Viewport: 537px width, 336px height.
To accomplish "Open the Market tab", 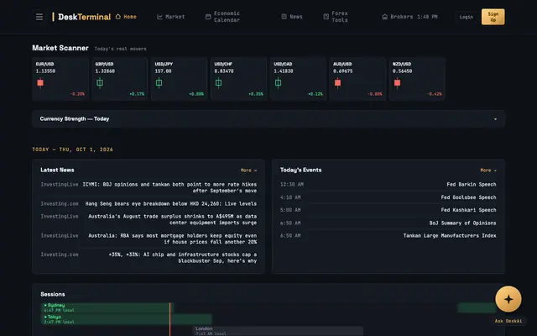I will click(x=170, y=17).
